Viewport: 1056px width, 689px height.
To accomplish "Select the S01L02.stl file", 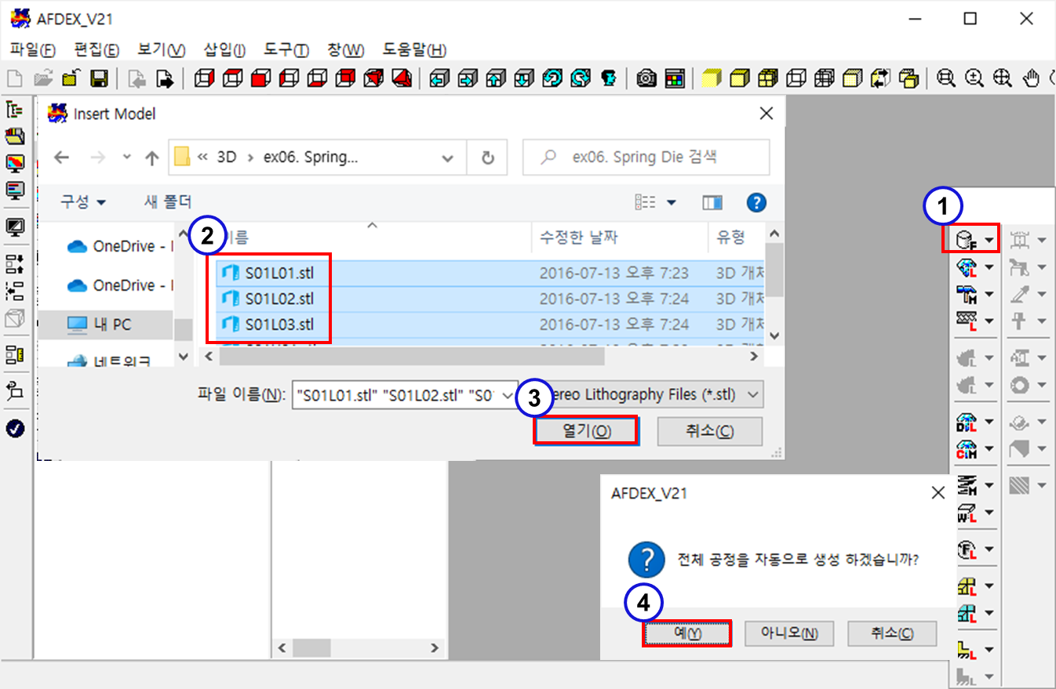I will (279, 299).
